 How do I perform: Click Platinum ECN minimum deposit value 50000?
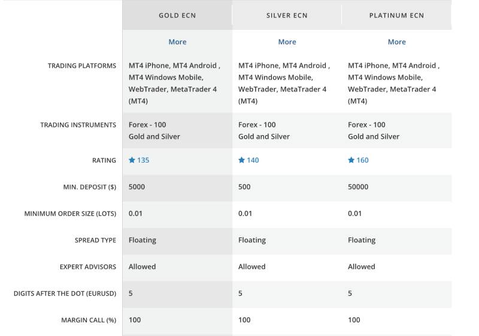coord(358,187)
